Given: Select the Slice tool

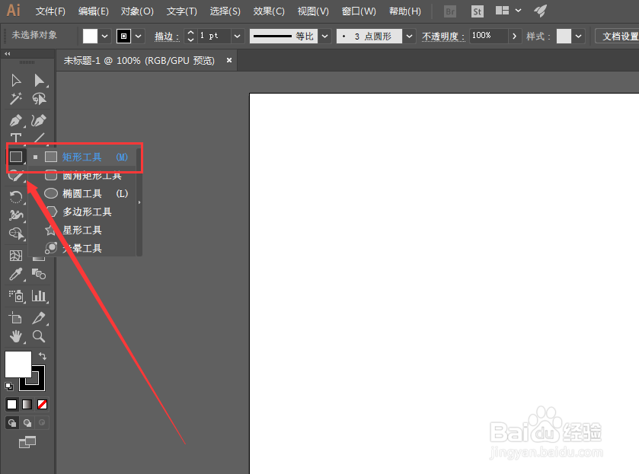Looking at the screenshot, I should (39, 317).
